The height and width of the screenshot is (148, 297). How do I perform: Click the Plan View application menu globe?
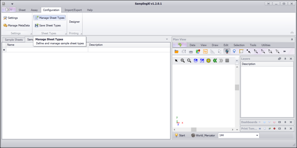pyautogui.click(x=180, y=45)
